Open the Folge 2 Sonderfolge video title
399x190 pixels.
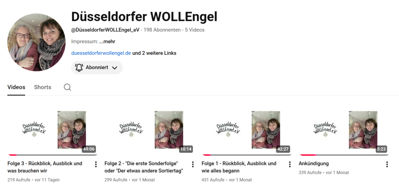(x=144, y=167)
